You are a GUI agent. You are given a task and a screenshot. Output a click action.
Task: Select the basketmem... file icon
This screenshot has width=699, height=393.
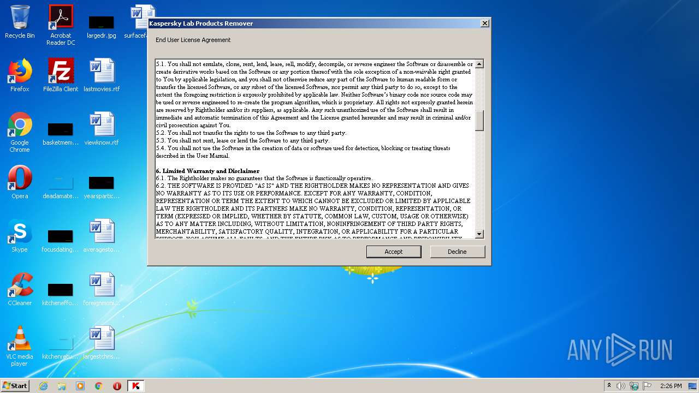pyautogui.click(x=61, y=134)
